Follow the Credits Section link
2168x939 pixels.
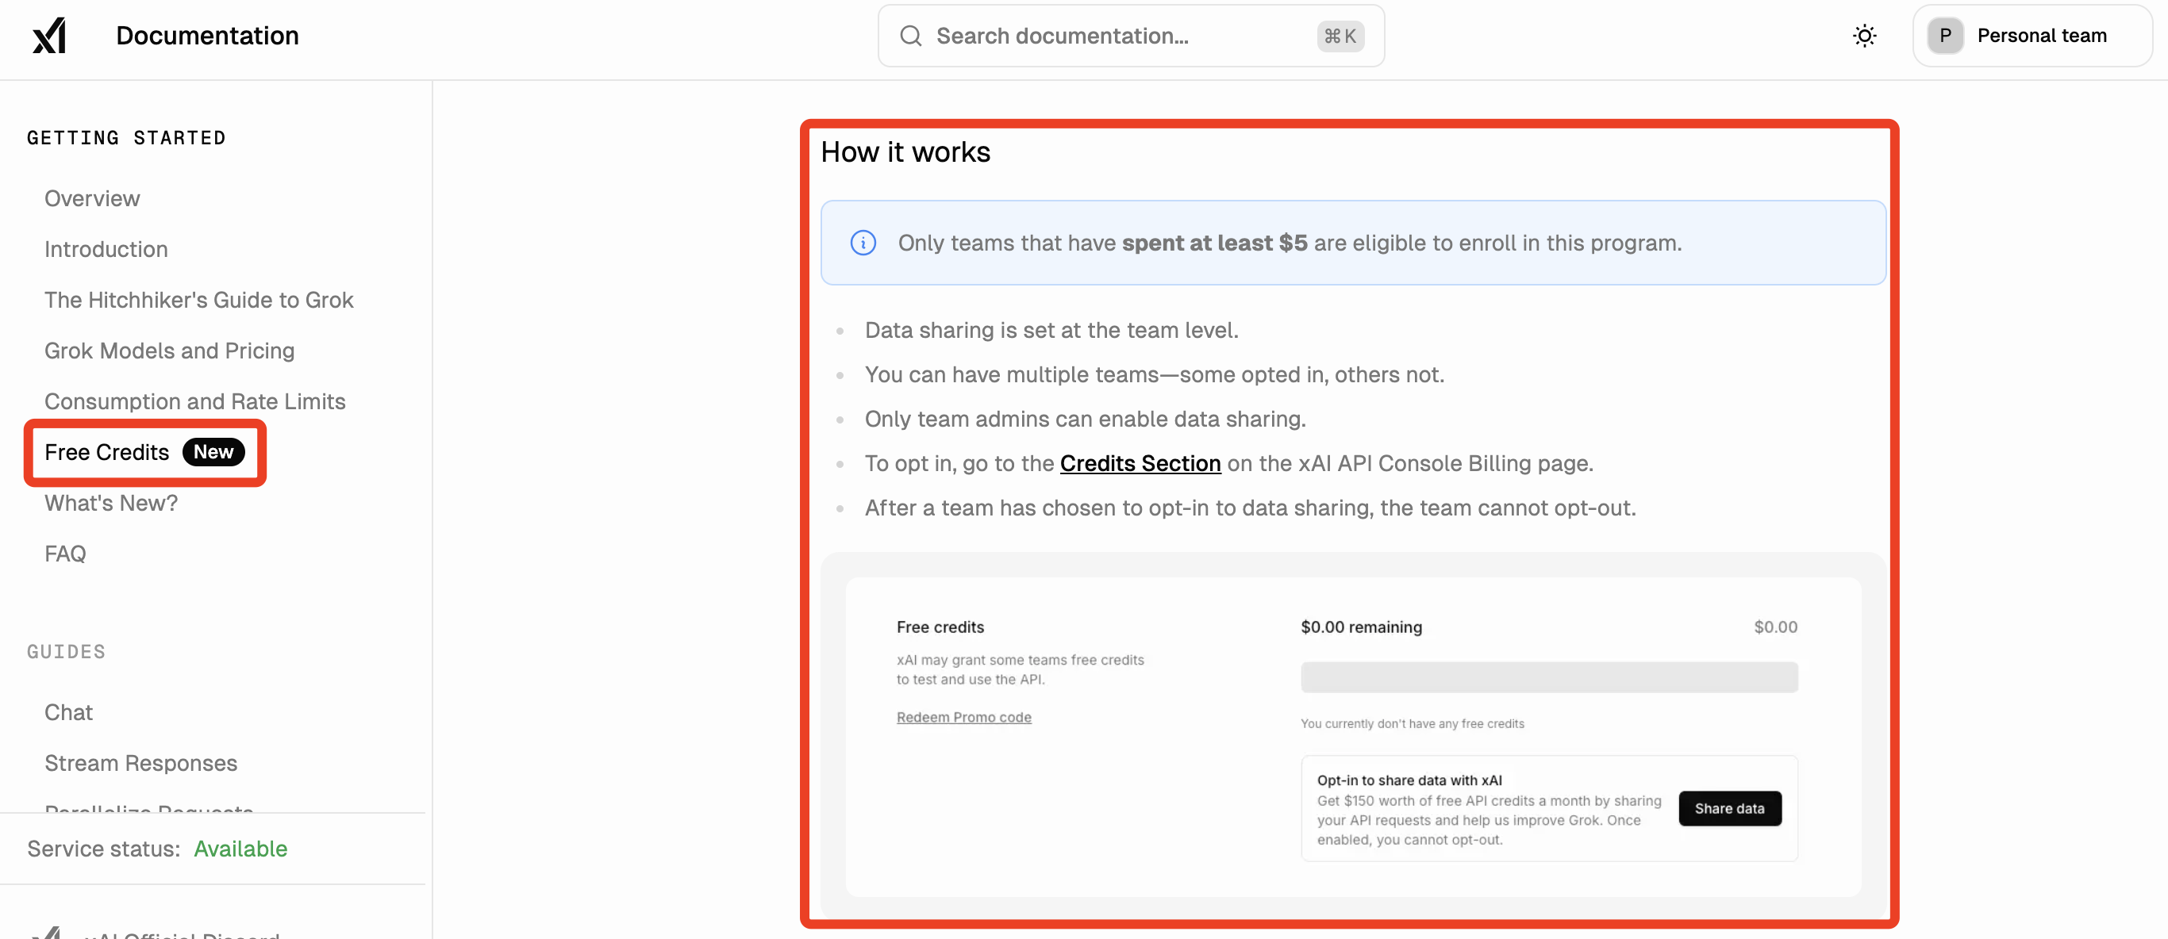pyautogui.click(x=1140, y=464)
